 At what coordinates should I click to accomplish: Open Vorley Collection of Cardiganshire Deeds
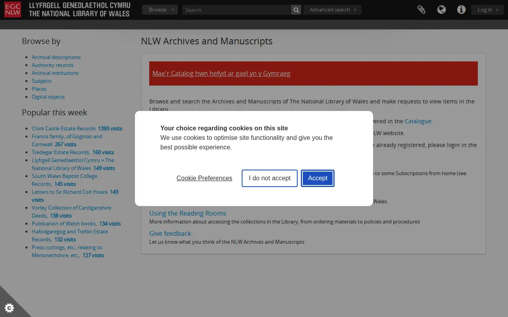[71, 212]
